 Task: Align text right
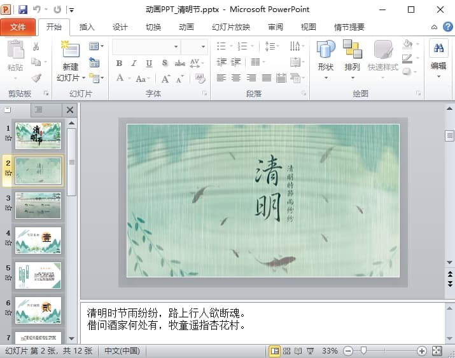pyautogui.click(x=251, y=78)
